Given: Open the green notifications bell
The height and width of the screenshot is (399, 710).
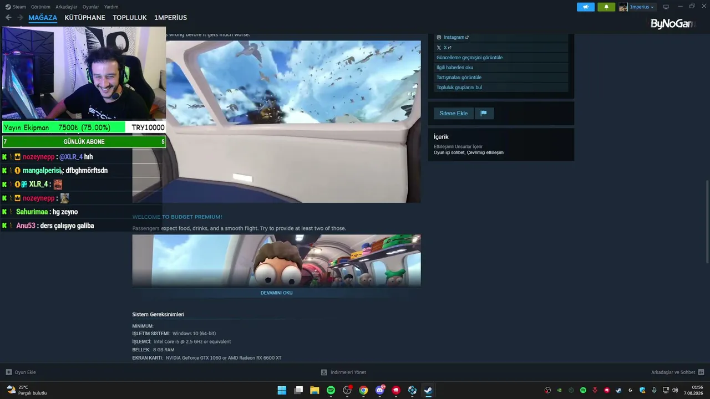Looking at the screenshot, I should pyautogui.click(x=606, y=7).
